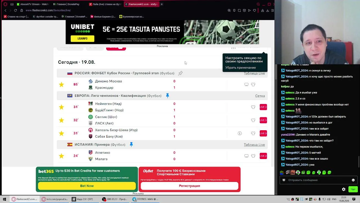Open Сетка link for Лига чемпионов
360x203 pixels.
[260, 96]
